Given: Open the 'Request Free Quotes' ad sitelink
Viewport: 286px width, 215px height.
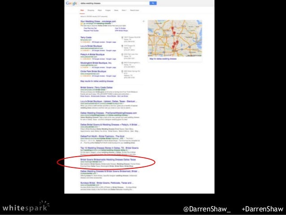Looking at the screenshot, I should (x=91, y=31).
